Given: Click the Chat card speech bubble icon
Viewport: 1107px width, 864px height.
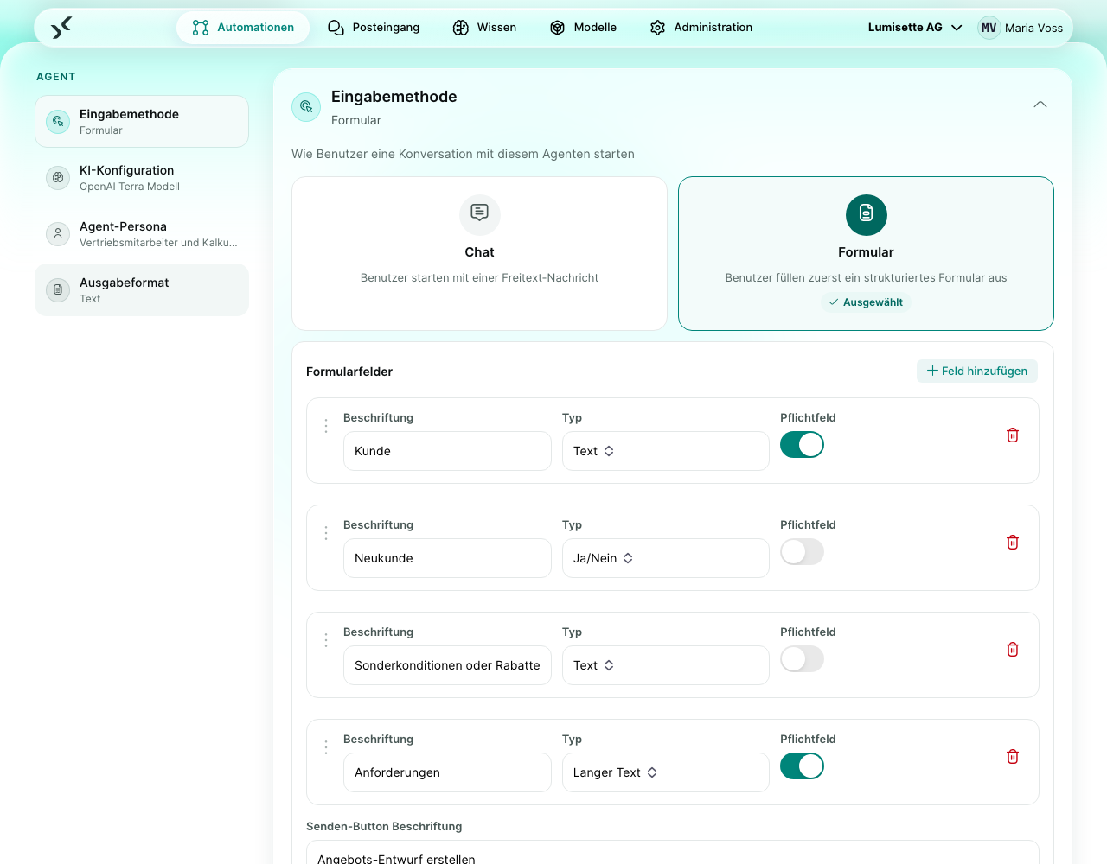Looking at the screenshot, I should [480, 214].
